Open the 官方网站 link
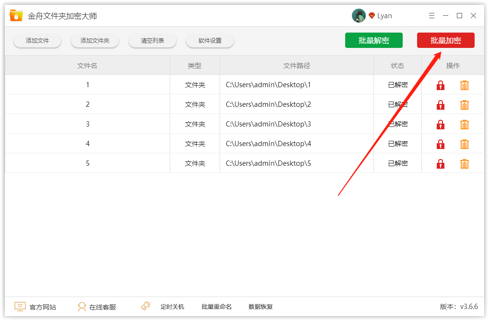Screen dimensions: 489x321 43,307
